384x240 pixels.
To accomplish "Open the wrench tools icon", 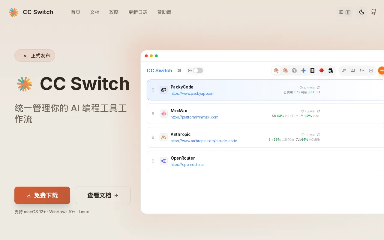I will 344,70.
